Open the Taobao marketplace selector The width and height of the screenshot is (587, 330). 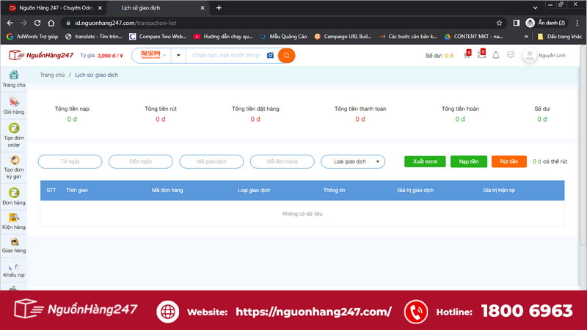[153, 56]
